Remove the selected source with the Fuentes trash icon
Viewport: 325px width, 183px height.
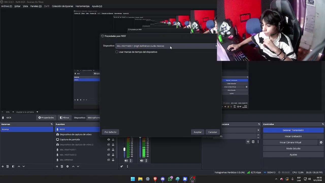[x=62, y=166]
